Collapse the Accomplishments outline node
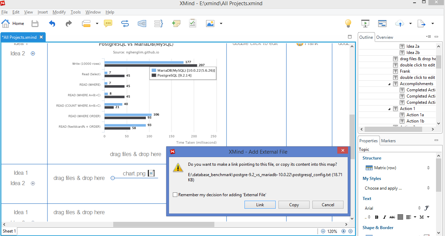The width and height of the screenshot is (445, 236). tap(389, 84)
